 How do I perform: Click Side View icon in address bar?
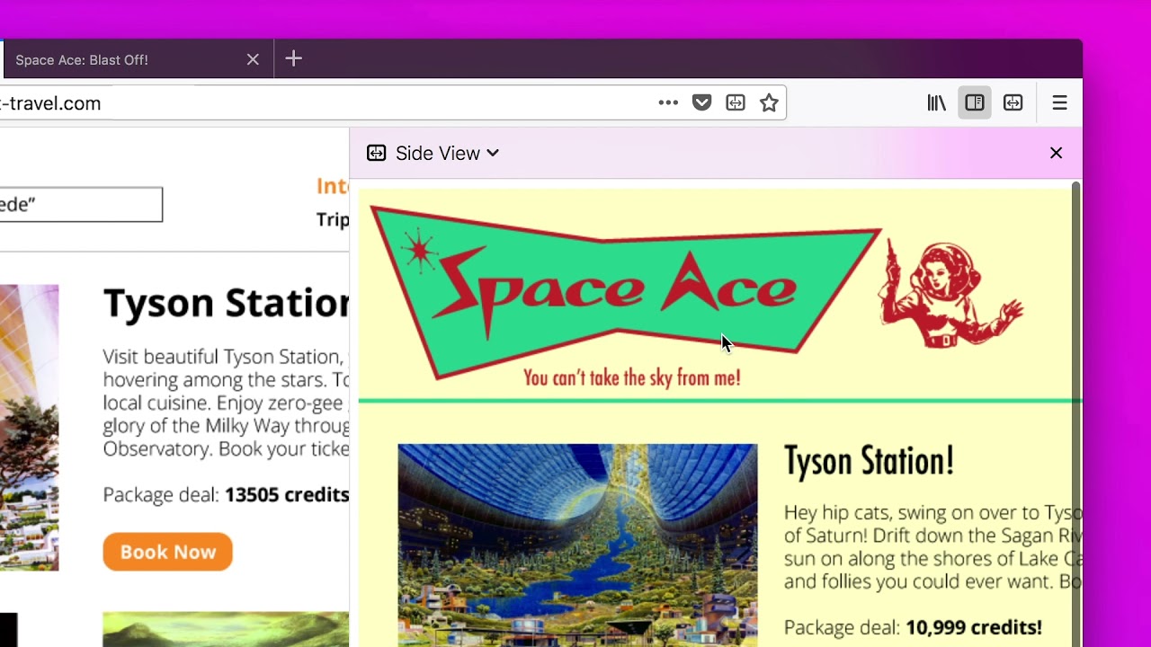736,103
